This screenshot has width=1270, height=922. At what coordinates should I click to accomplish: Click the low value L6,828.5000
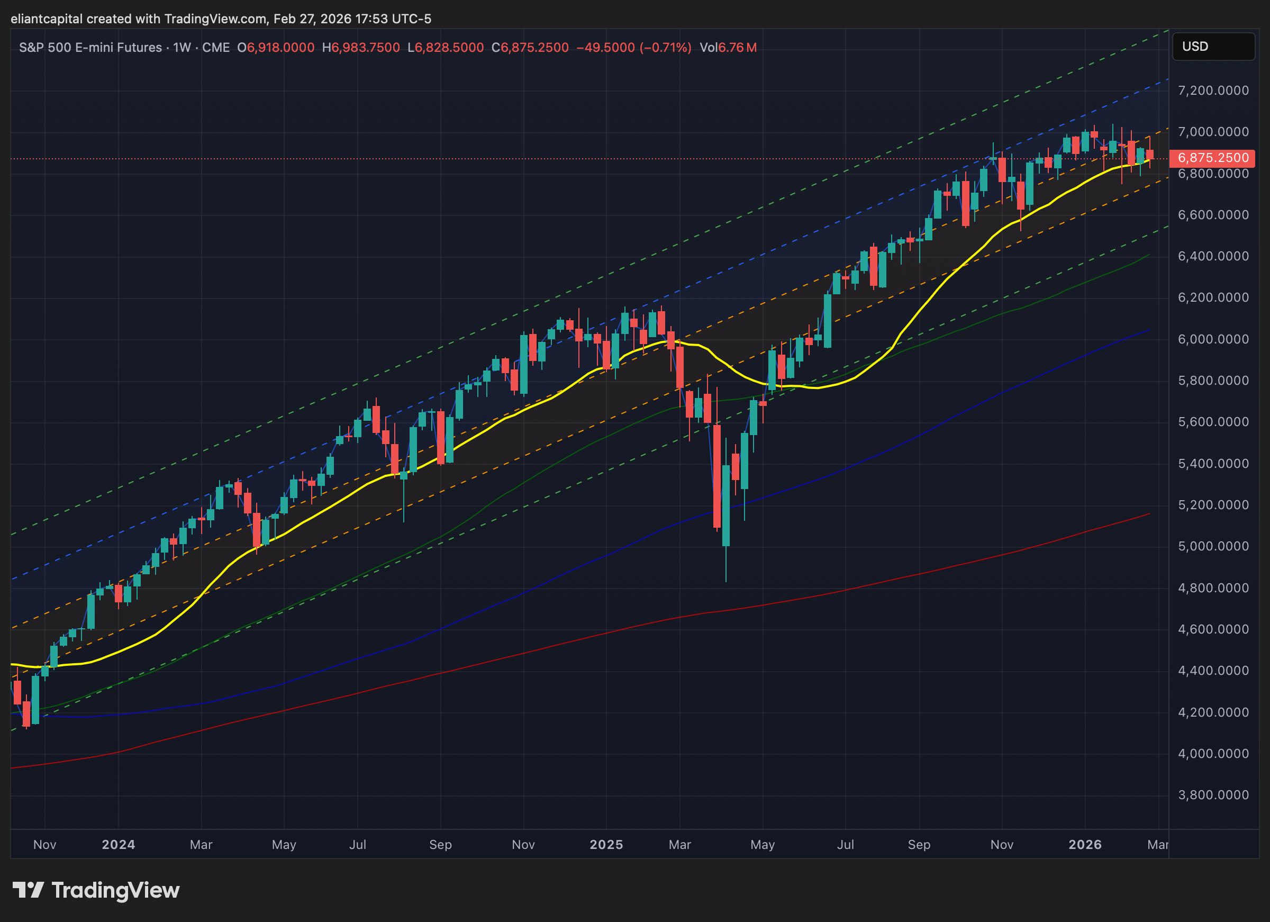pos(445,48)
